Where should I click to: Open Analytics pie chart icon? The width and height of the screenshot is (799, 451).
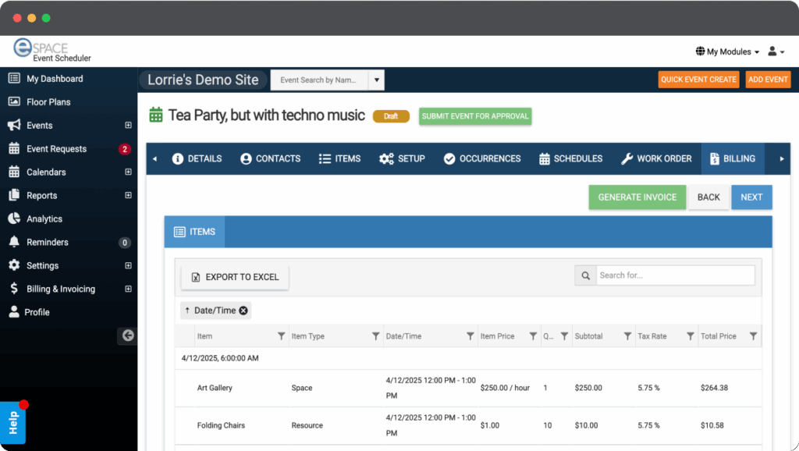click(14, 219)
